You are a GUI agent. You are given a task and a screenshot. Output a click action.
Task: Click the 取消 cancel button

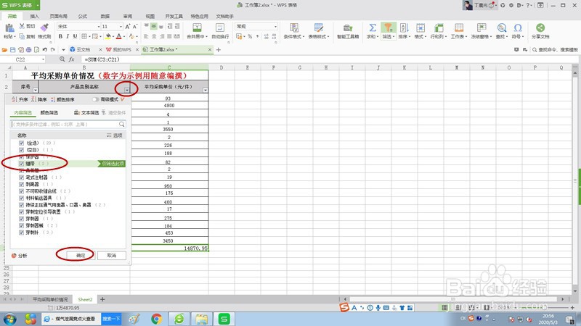pyautogui.click(x=112, y=256)
